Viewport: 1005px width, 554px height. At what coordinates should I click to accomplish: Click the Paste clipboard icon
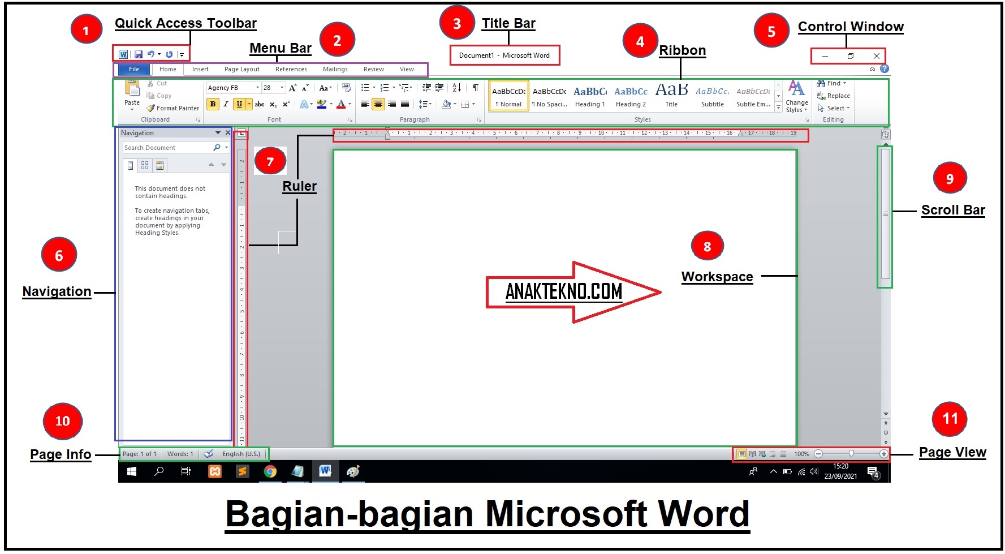coord(132,89)
